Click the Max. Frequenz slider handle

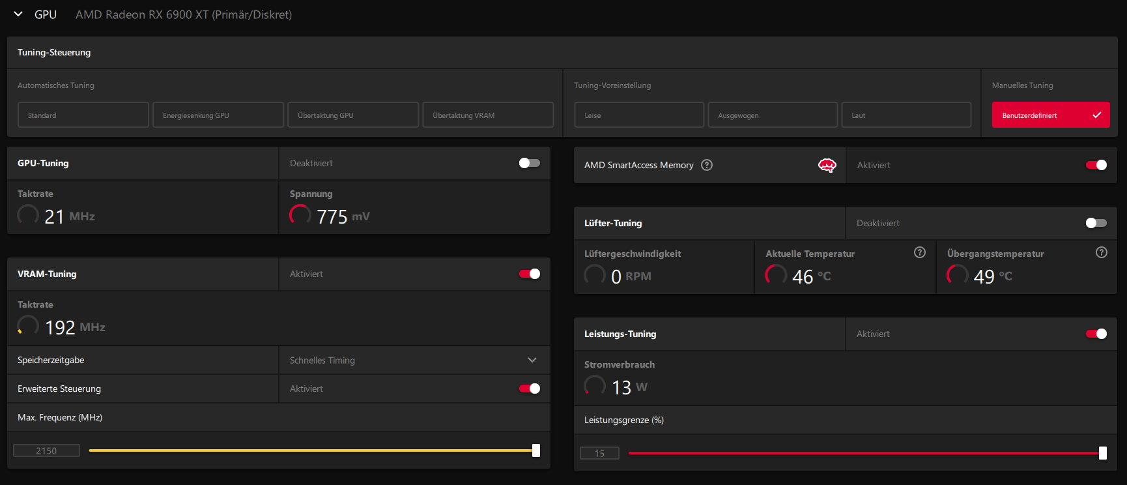pos(536,450)
